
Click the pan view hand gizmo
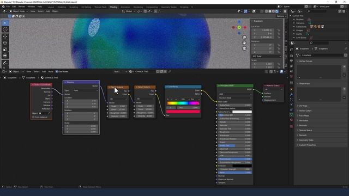[x=244, y=43]
